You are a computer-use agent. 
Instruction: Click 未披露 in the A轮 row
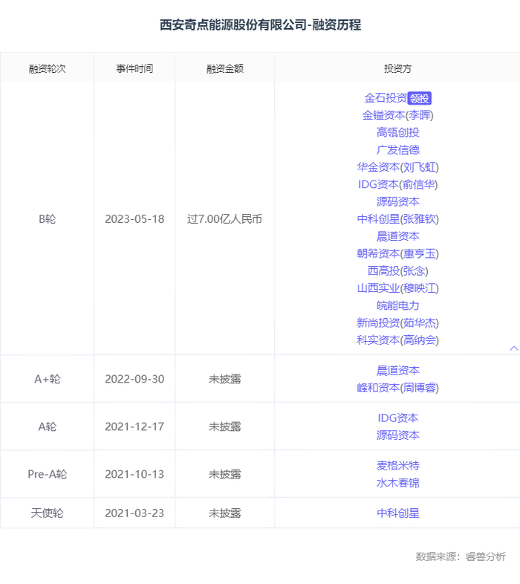[225, 426]
